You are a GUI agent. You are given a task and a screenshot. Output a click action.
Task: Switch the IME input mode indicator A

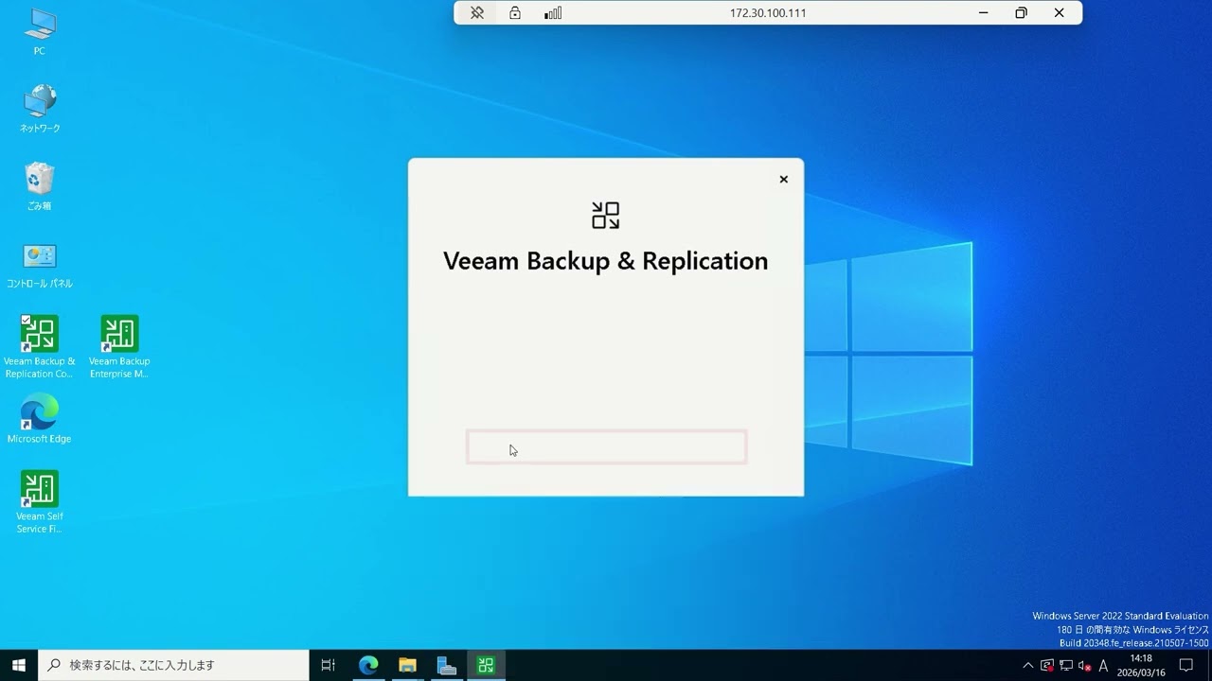click(x=1103, y=666)
